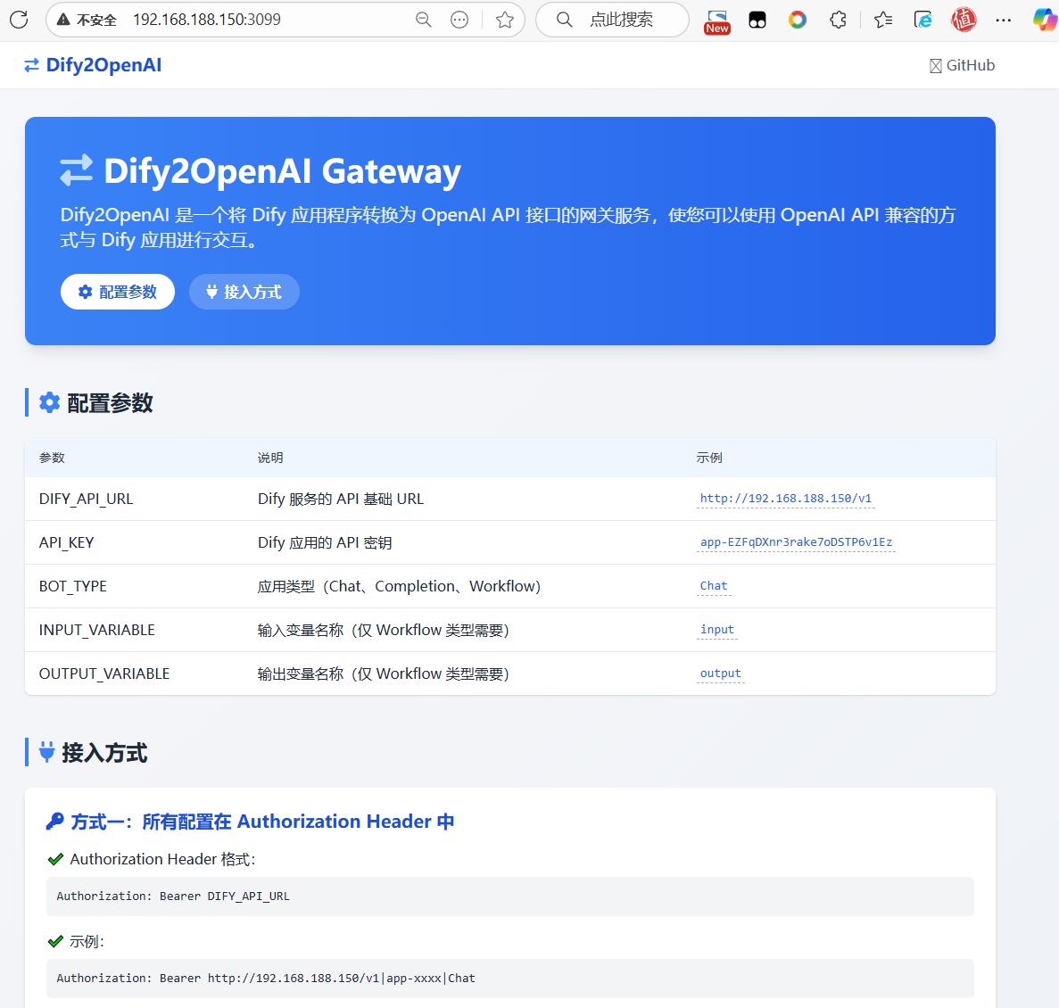The height and width of the screenshot is (1008, 1059).
Task: Open the red 值 extension icon
Action: [x=964, y=20]
